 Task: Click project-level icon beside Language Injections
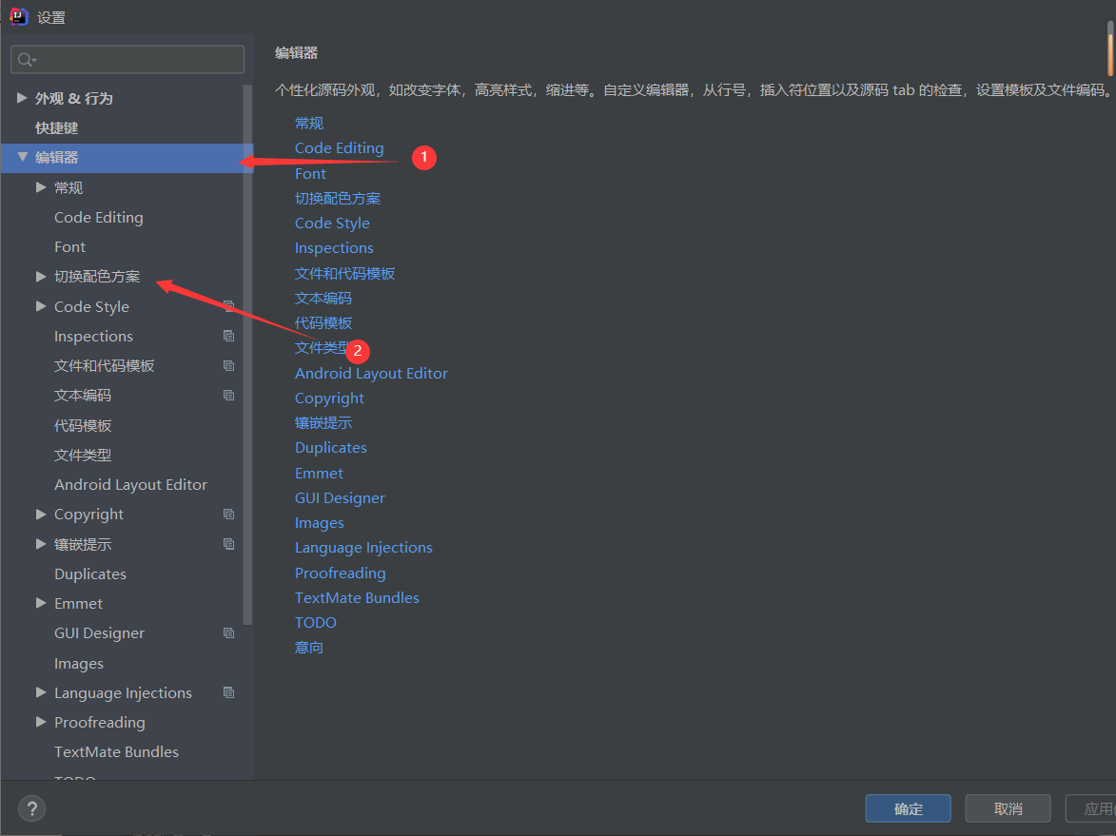228,692
